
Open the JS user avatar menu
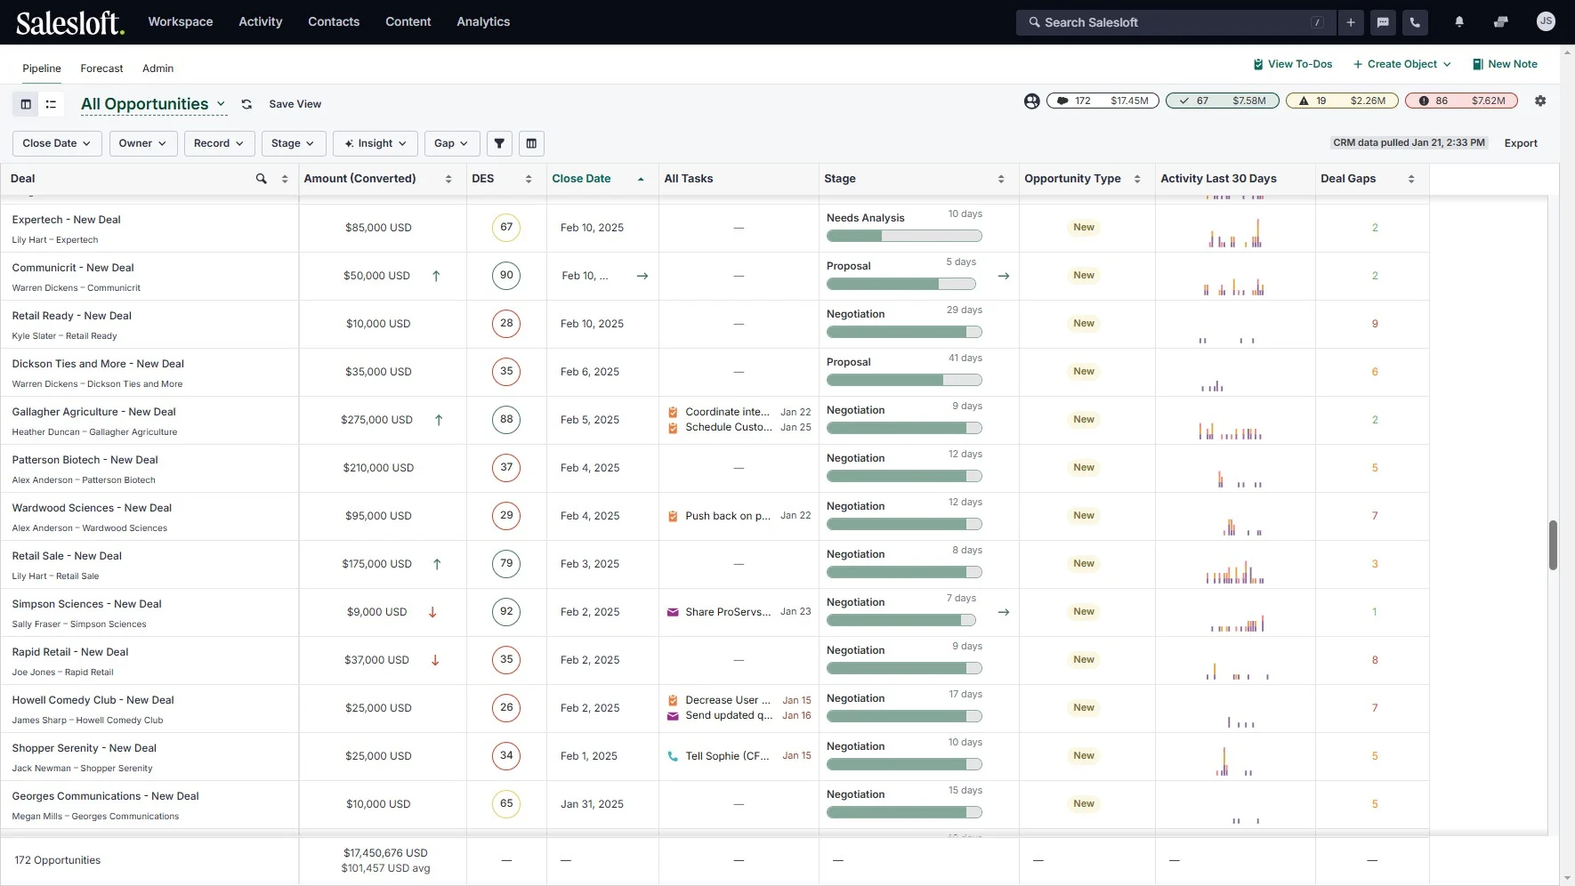click(x=1547, y=21)
